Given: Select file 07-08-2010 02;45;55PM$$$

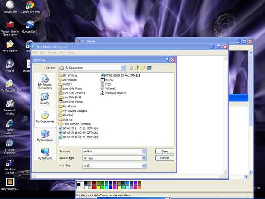Looking at the screenshot, I should [x=79, y=137].
